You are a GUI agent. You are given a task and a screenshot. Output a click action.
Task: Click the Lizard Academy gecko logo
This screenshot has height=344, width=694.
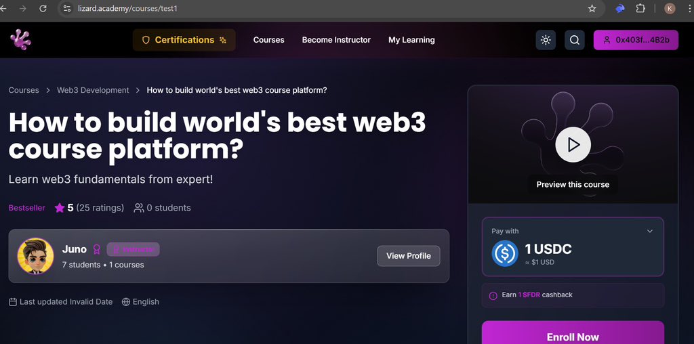coord(20,39)
